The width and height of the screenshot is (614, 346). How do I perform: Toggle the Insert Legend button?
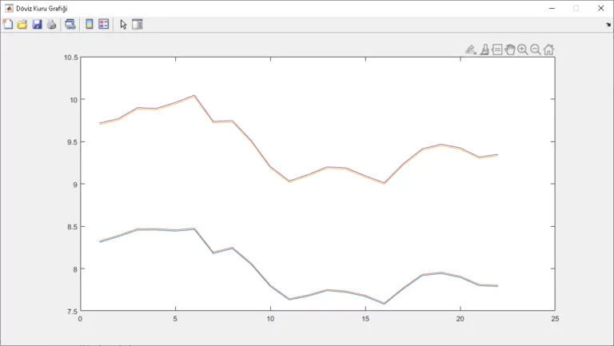104,24
